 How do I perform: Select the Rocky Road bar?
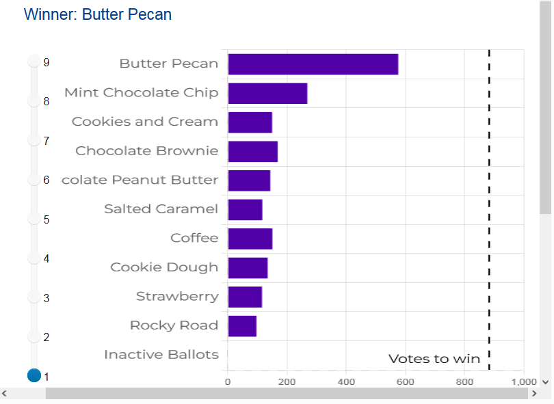click(x=242, y=326)
